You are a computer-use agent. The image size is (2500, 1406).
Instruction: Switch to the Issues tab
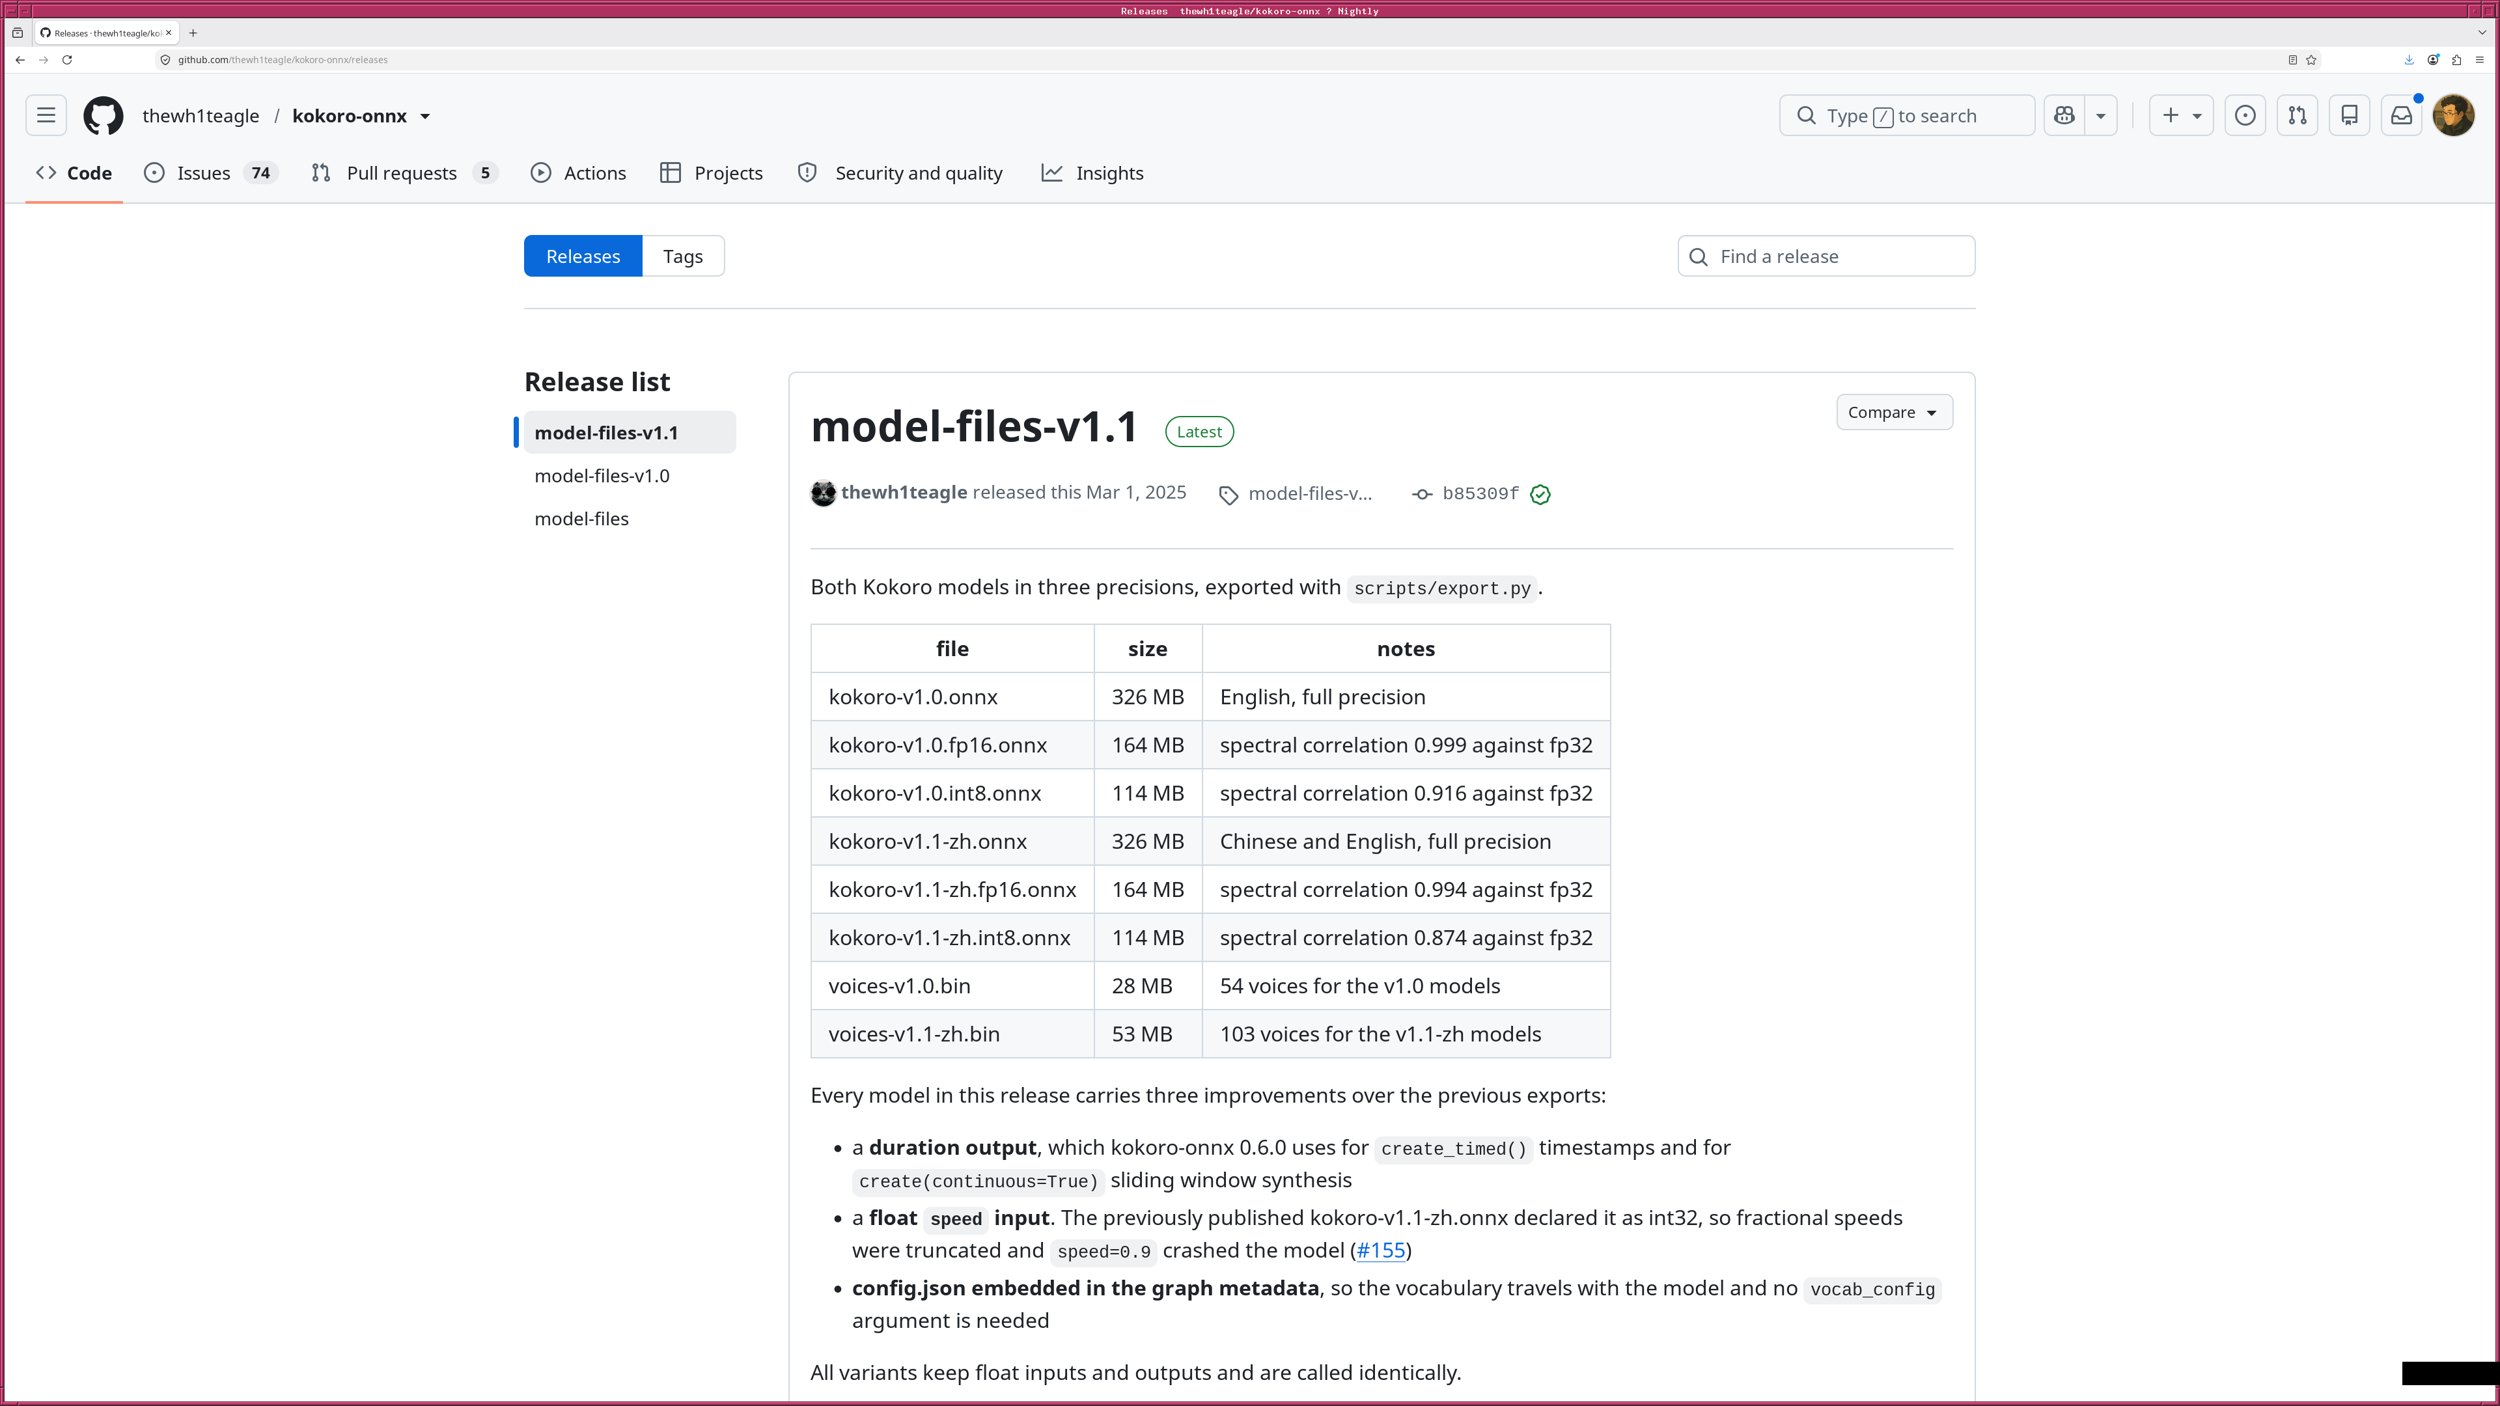[x=210, y=172]
